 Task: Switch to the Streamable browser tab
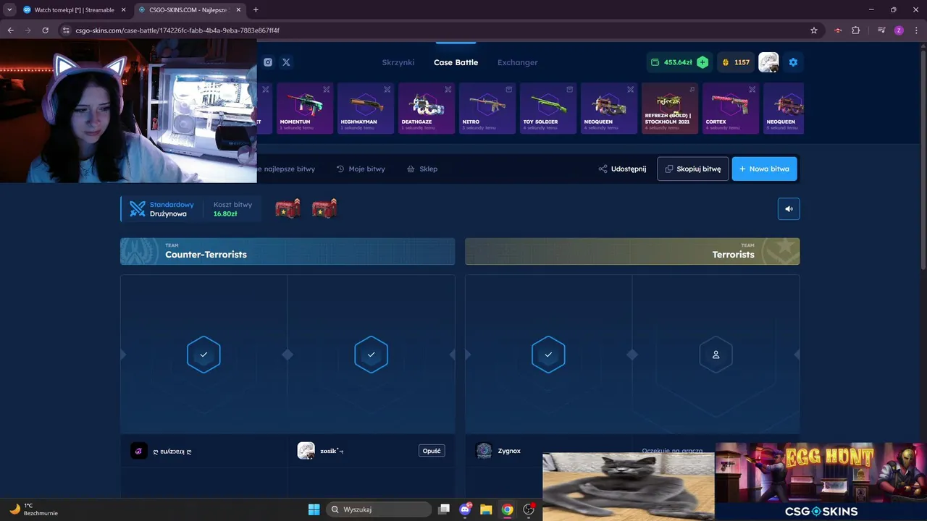coord(73,10)
